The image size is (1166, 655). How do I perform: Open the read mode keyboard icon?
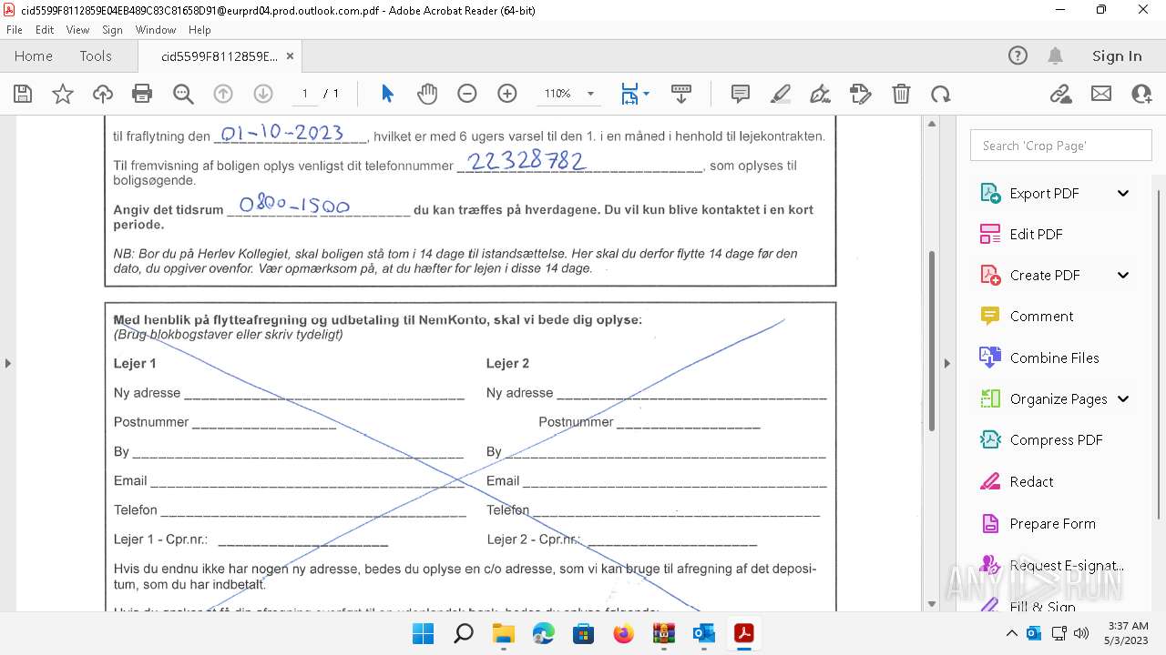(x=680, y=94)
